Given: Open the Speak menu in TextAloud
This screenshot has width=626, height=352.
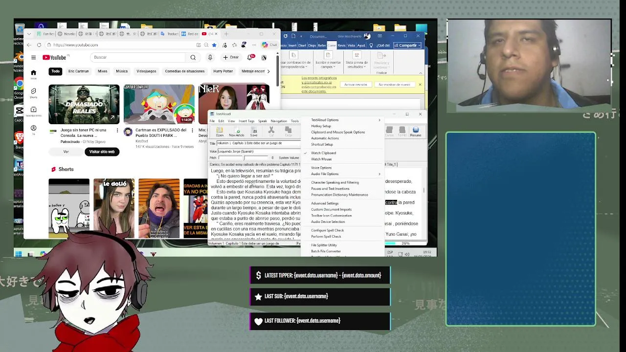Looking at the screenshot, I should (263, 121).
